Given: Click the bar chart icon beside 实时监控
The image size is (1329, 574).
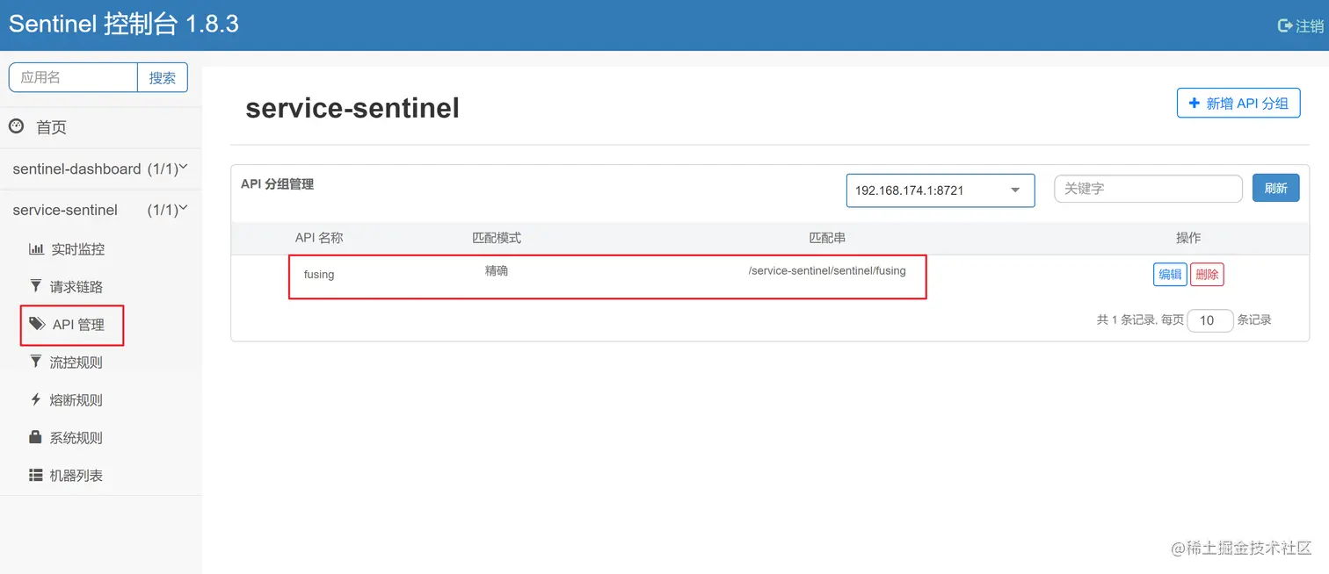Looking at the screenshot, I should pos(36,248).
